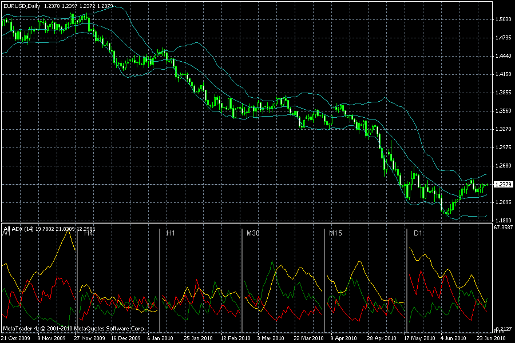Click the 1.2975 price axis label
Viewport: 515px width, 343px height.
pos(503,147)
